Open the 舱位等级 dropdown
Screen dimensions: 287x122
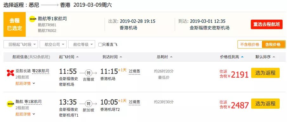pyautogui.click(x=82, y=44)
